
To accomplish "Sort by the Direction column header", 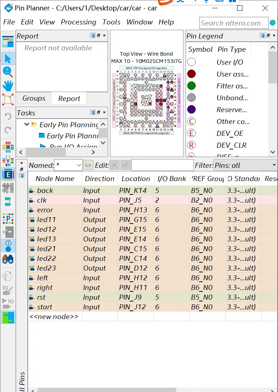I will pyautogui.click(x=100, y=179).
